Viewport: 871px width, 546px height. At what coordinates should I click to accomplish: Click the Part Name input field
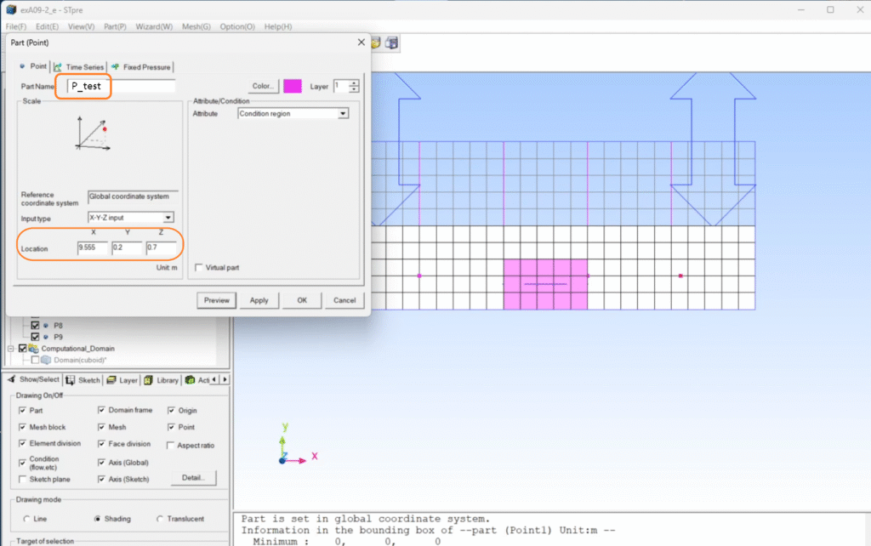tap(121, 86)
